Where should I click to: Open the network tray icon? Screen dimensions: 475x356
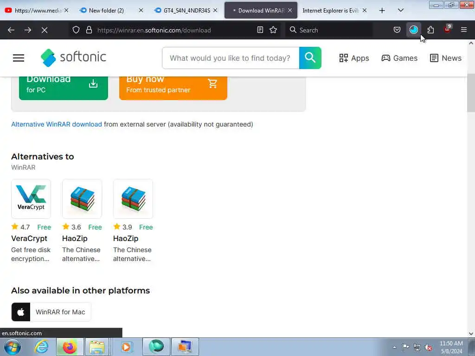(x=417, y=348)
